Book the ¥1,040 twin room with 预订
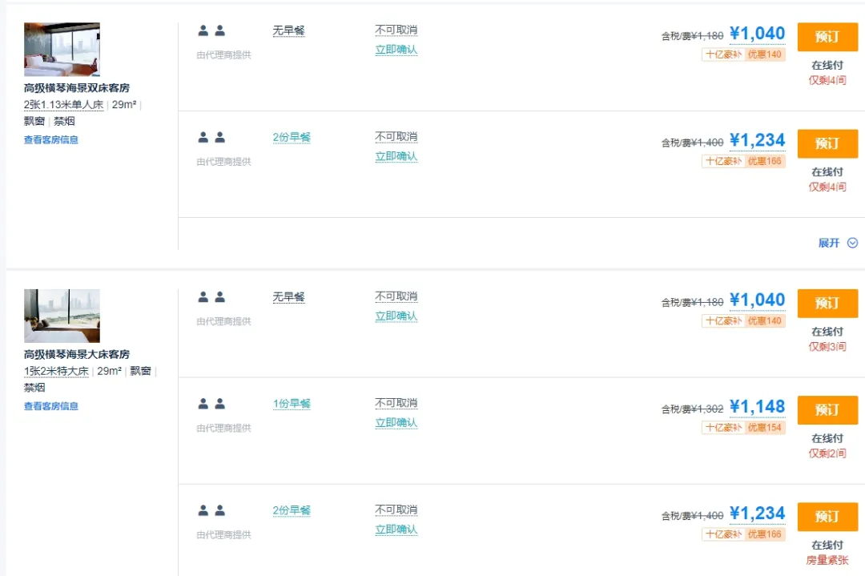The height and width of the screenshot is (576, 865). click(827, 37)
